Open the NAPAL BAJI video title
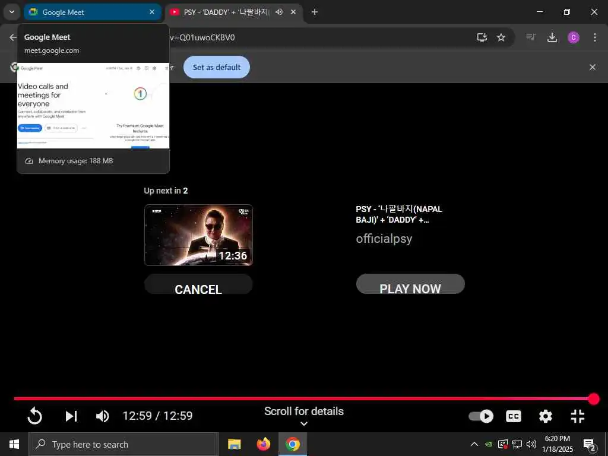Image resolution: width=608 pixels, height=456 pixels. click(399, 214)
